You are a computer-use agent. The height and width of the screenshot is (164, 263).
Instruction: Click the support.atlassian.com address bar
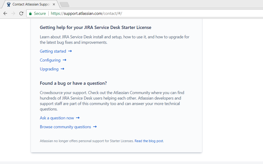[145, 13]
